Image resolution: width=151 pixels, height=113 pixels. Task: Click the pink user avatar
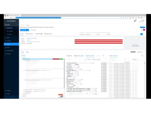144,30
